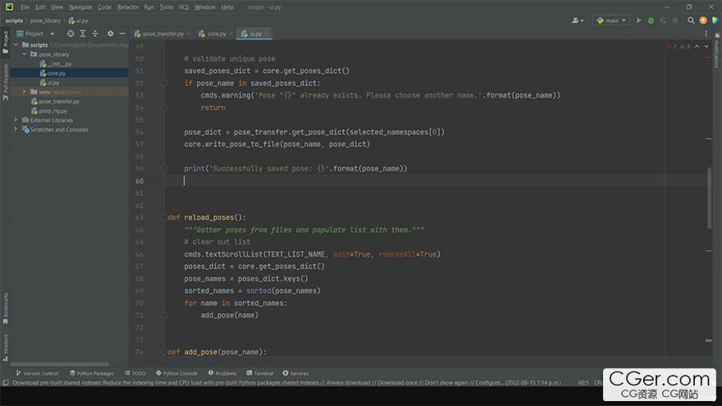Open editor tabs three-dot menu
722x406 pixels.
[x=706, y=34]
